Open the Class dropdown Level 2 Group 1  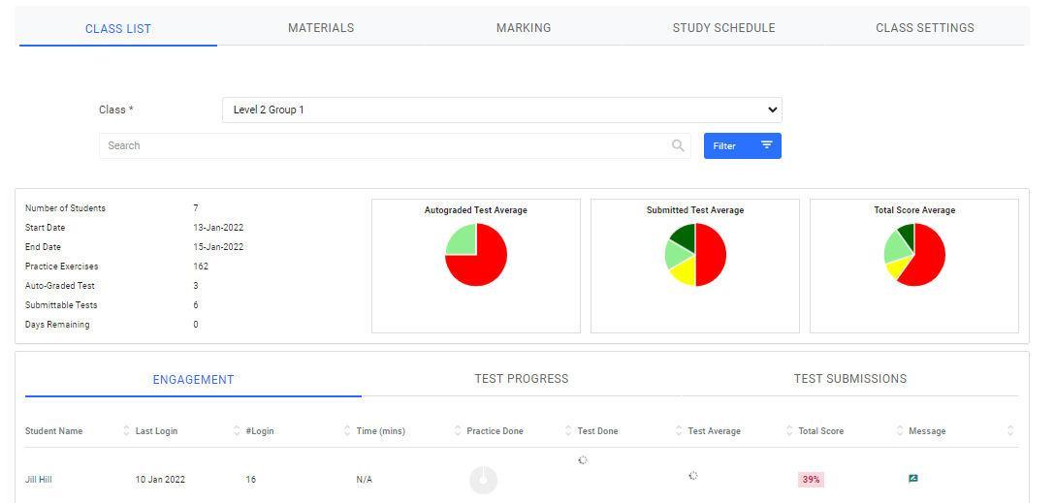(501, 110)
